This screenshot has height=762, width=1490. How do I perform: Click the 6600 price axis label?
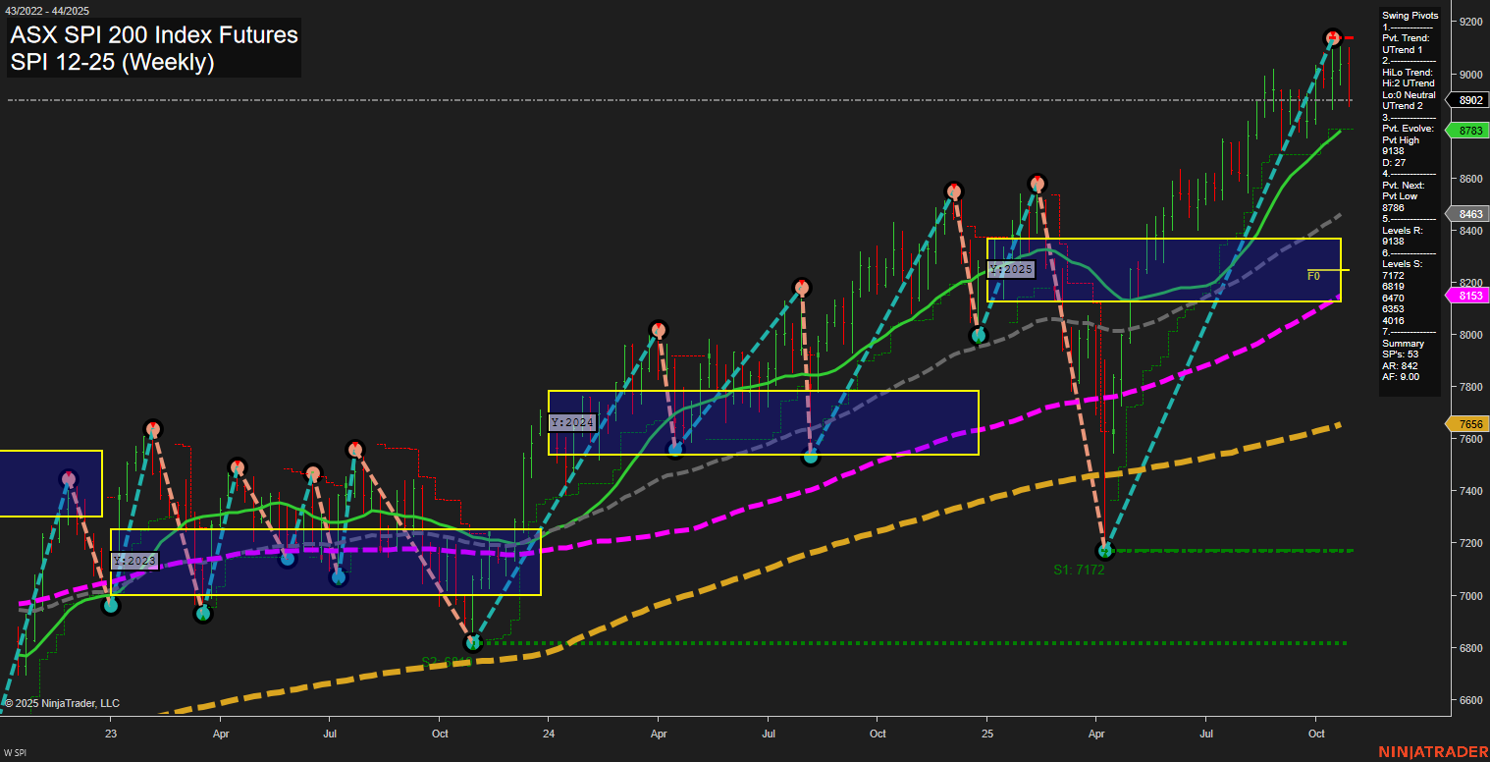tap(1470, 700)
